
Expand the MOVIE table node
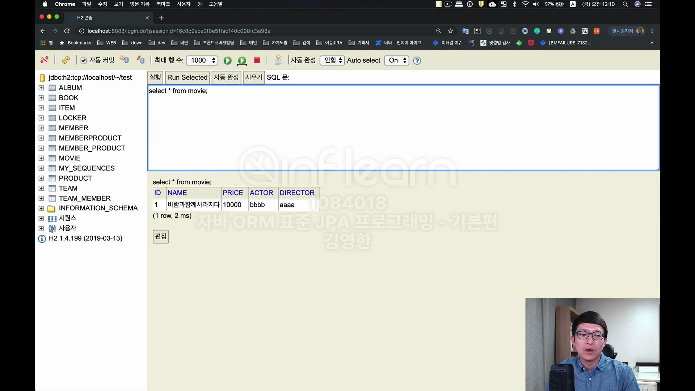tap(41, 158)
